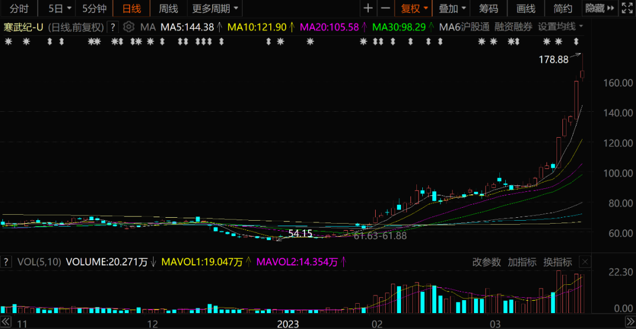
Task: Switch to the 5分钟 period
Action: point(94,8)
